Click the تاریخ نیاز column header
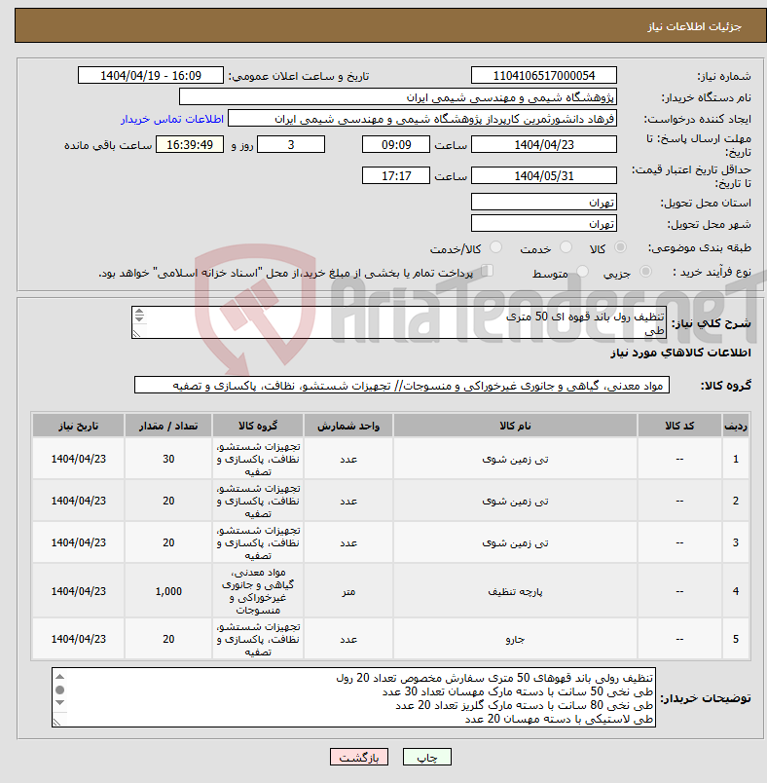767x783 pixels. 78,426
